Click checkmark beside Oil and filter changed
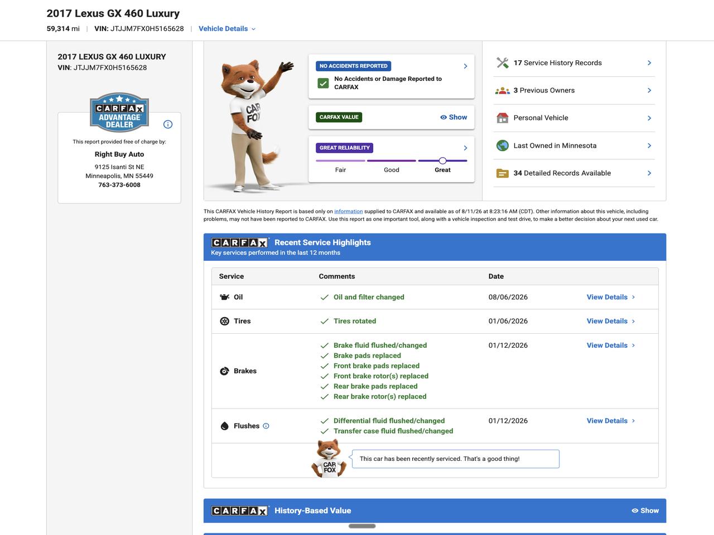 (324, 298)
